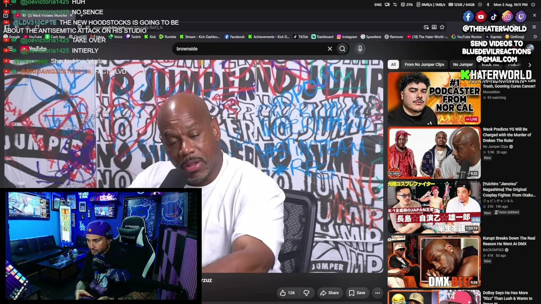This screenshot has height=304, width=541.
Task: Open the Dashboard bookmark
Action: pyautogui.click(x=322, y=37)
